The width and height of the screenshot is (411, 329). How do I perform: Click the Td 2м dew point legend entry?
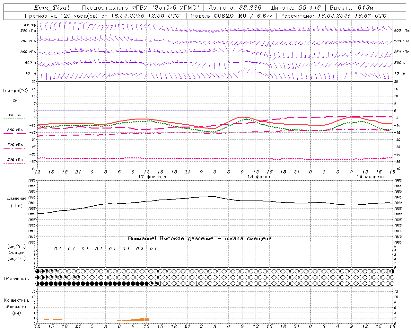click(x=15, y=115)
